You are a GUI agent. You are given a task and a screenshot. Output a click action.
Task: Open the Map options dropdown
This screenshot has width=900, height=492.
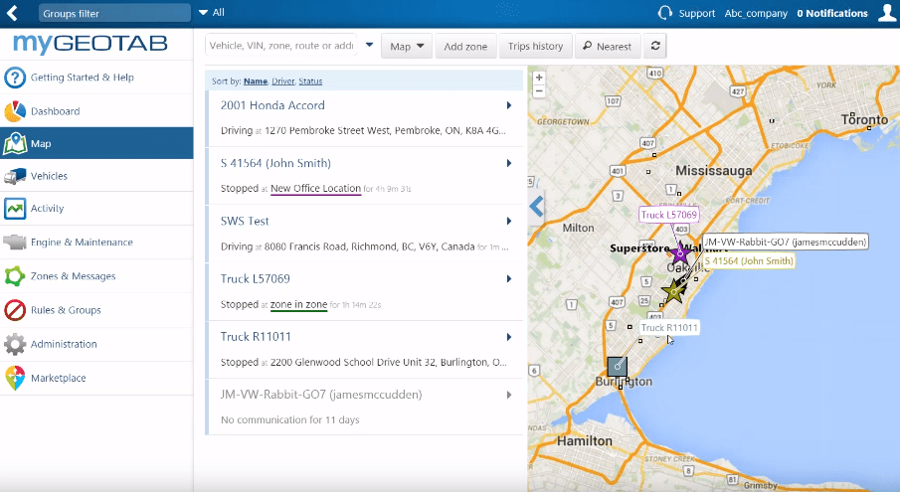[407, 46]
